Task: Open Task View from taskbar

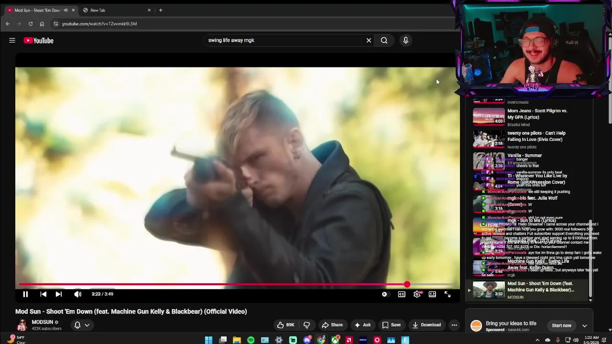Action: 223,340
